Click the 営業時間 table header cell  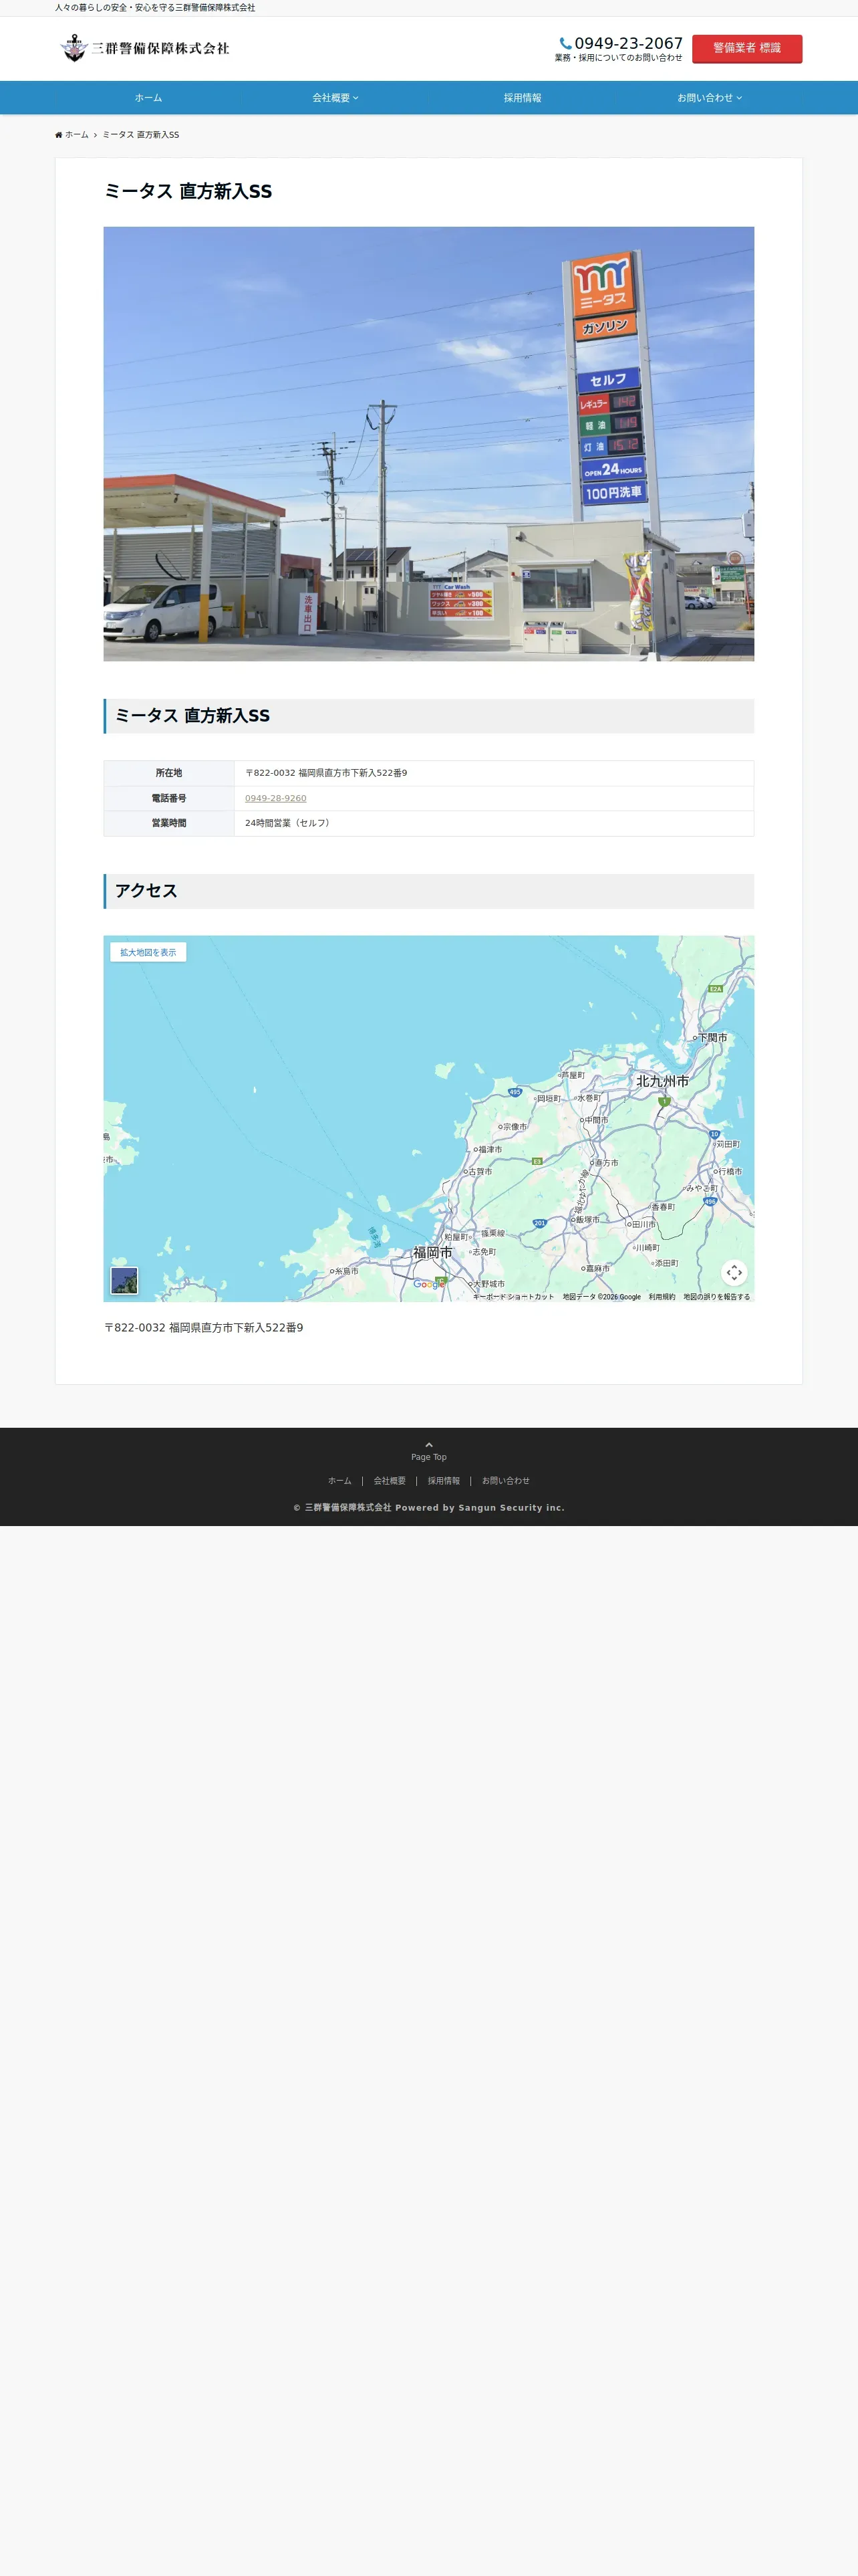coord(169,823)
